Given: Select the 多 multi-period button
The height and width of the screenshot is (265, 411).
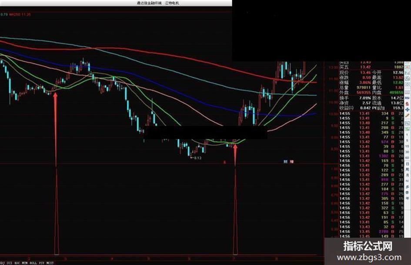Looking at the screenshot, I should point(407,187).
